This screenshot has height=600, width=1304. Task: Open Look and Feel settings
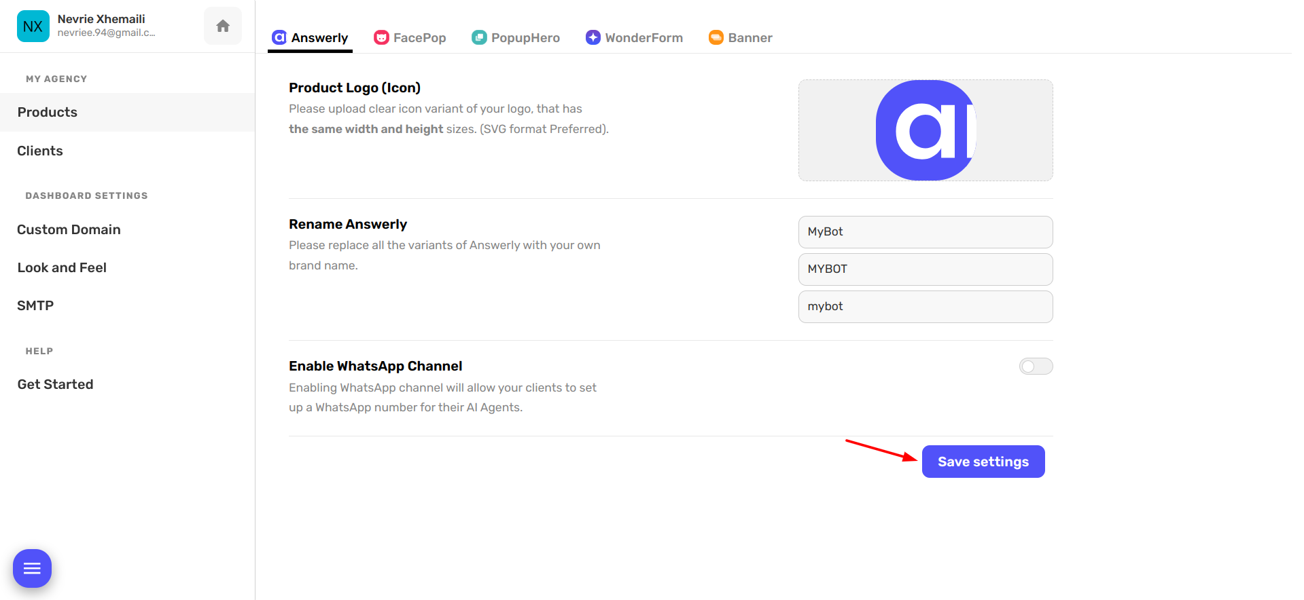point(127,267)
